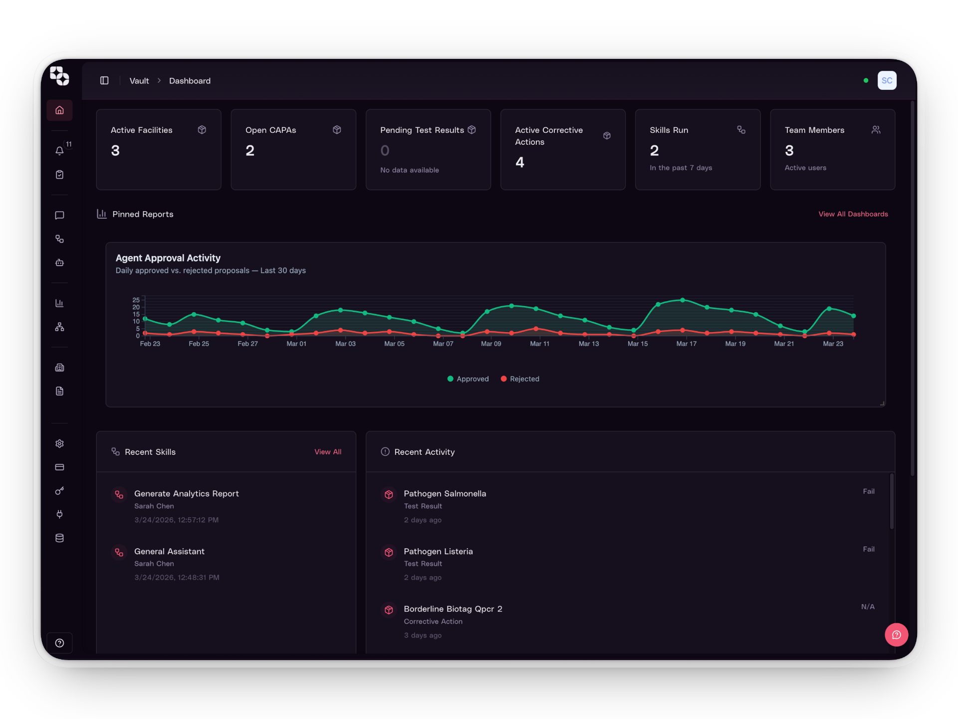The image size is (958, 719).
Task: Open the Skills section in the sidebar
Action: click(x=59, y=239)
